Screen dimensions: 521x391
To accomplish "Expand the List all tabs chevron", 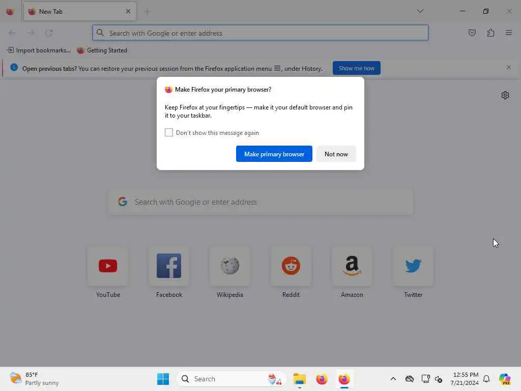I will point(420,11).
